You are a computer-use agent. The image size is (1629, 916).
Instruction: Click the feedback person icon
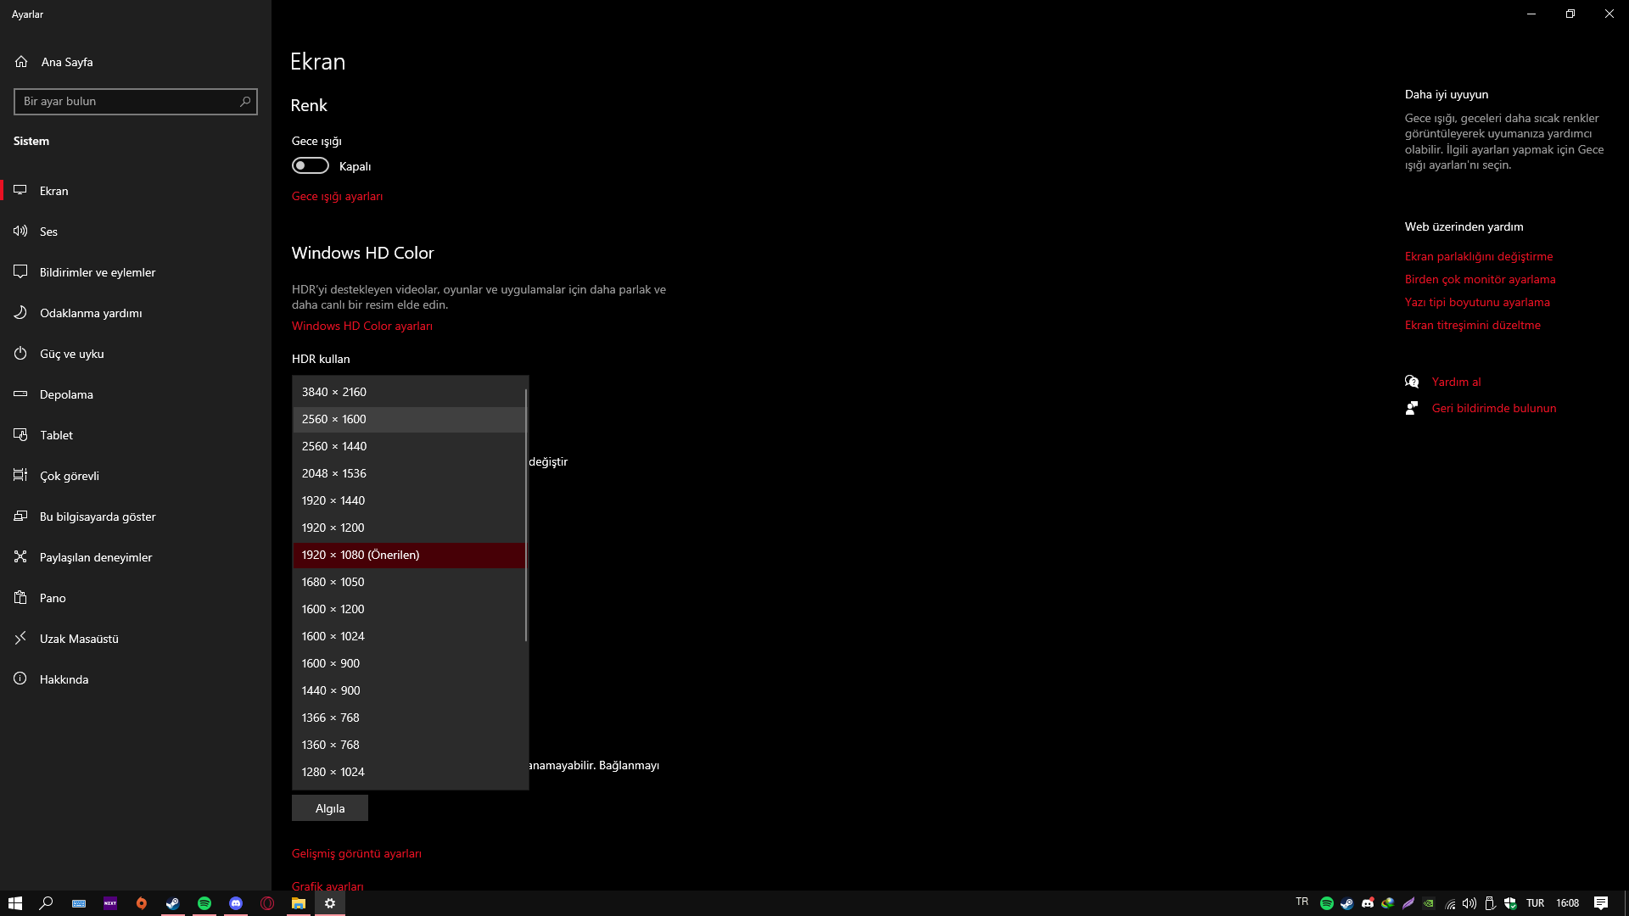point(1412,408)
